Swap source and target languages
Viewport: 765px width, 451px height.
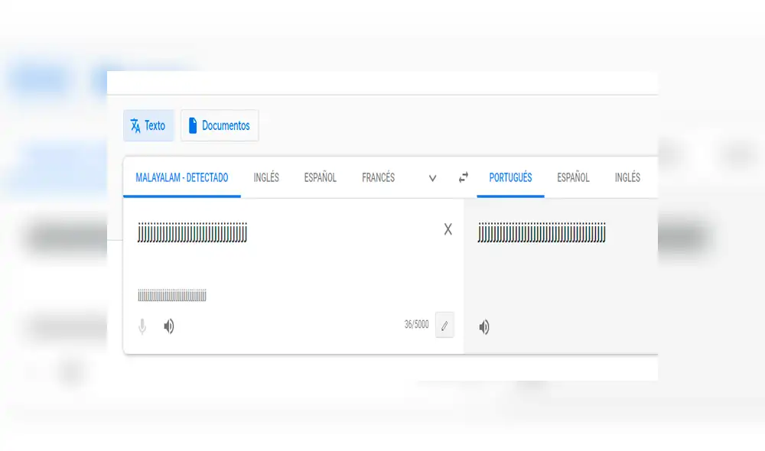pos(464,177)
